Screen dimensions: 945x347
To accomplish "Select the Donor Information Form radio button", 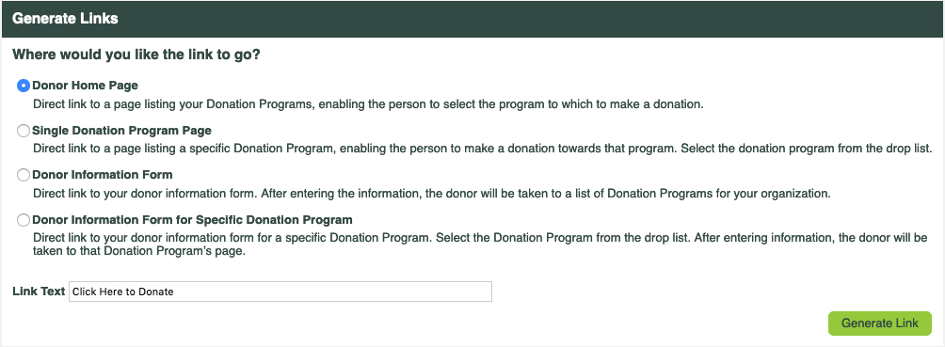I will [x=24, y=175].
